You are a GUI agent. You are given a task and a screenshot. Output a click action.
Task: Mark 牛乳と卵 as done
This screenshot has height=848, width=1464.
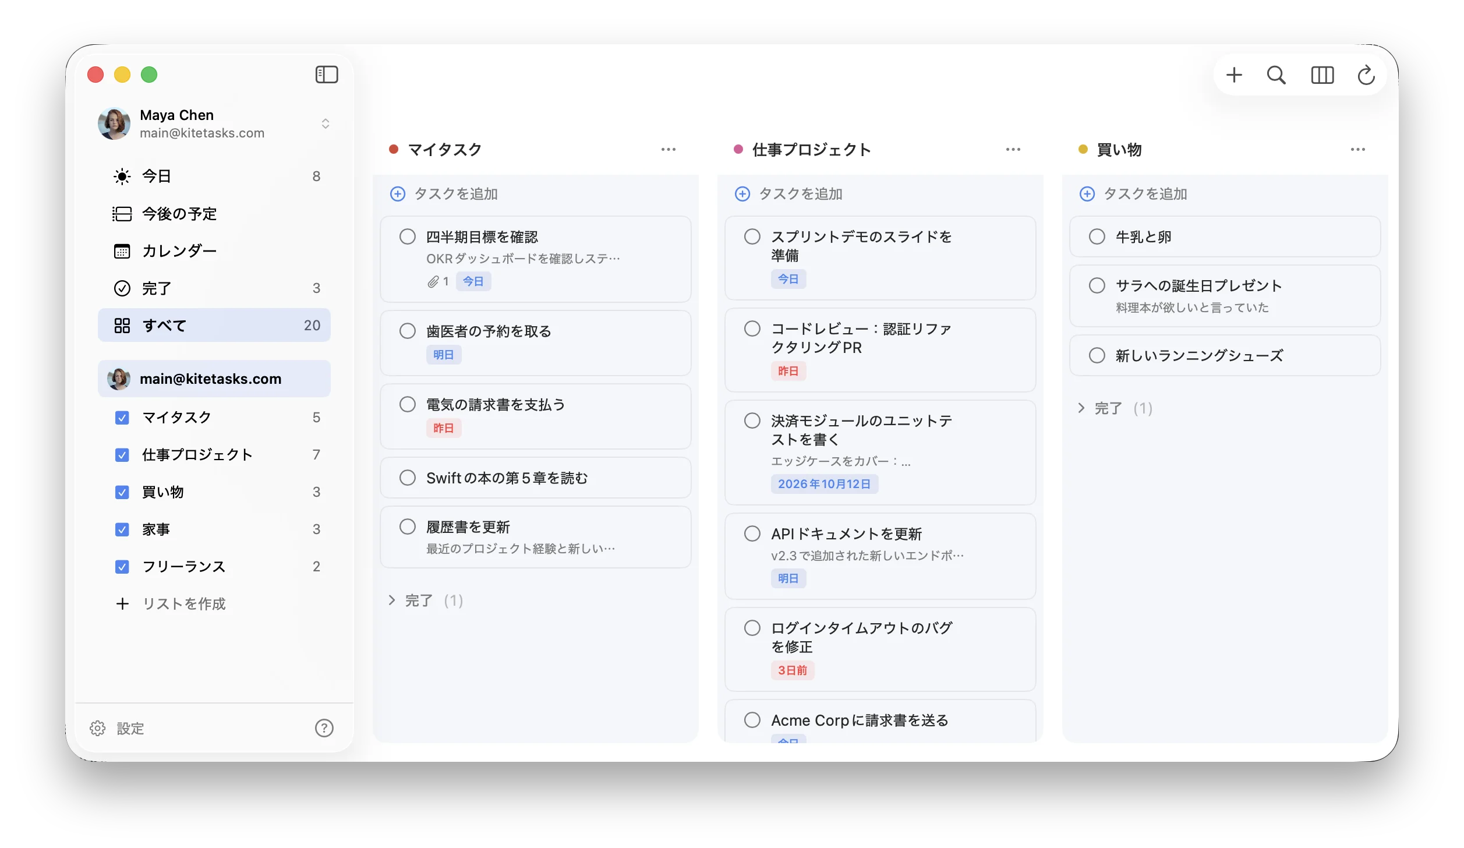tap(1097, 236)
